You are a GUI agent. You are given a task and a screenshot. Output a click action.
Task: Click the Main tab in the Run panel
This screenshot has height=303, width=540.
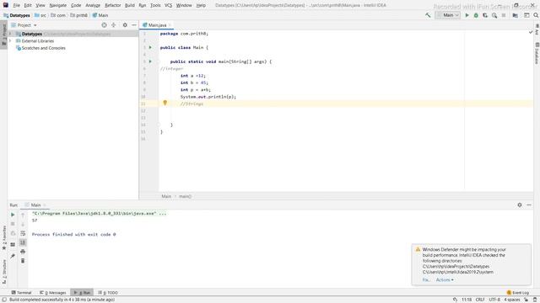coord(35,205)
